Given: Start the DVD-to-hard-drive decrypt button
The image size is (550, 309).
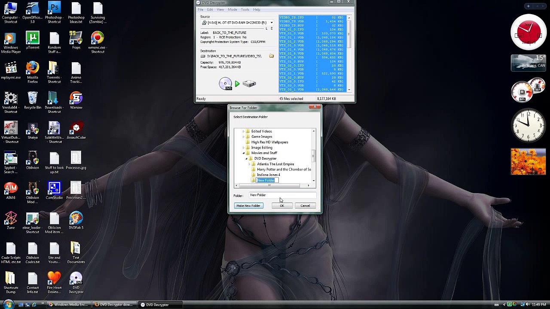Looking at the screenshot, I should pyautogui.click(x=237, y=84).
